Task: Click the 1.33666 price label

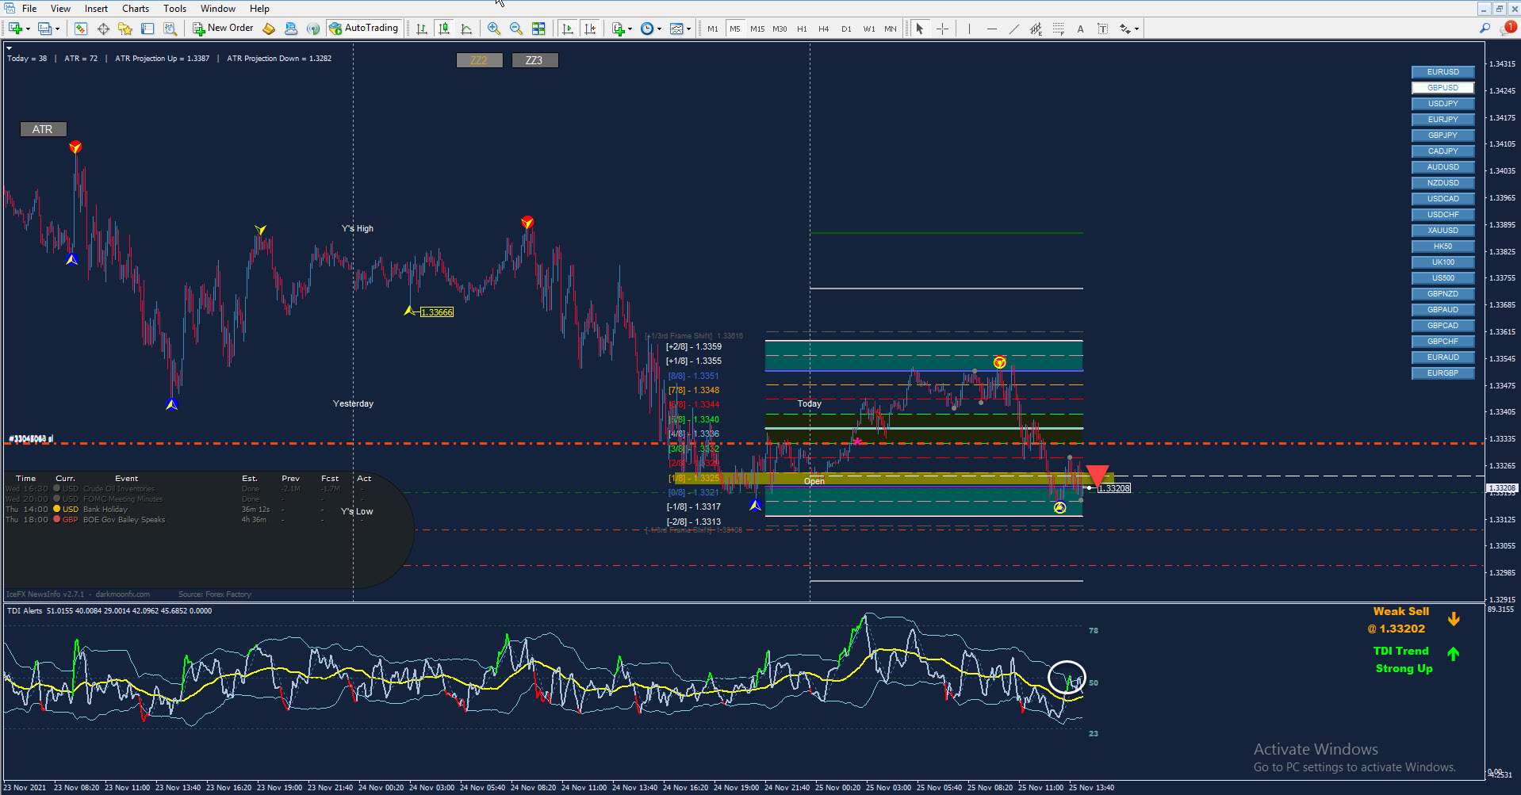Action: 437,312
